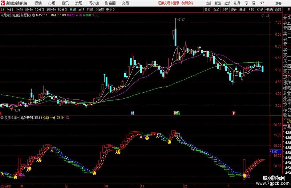Open the 财富圈 menu
The width and height of the screenshot is (291, 188).
point(110,3)
